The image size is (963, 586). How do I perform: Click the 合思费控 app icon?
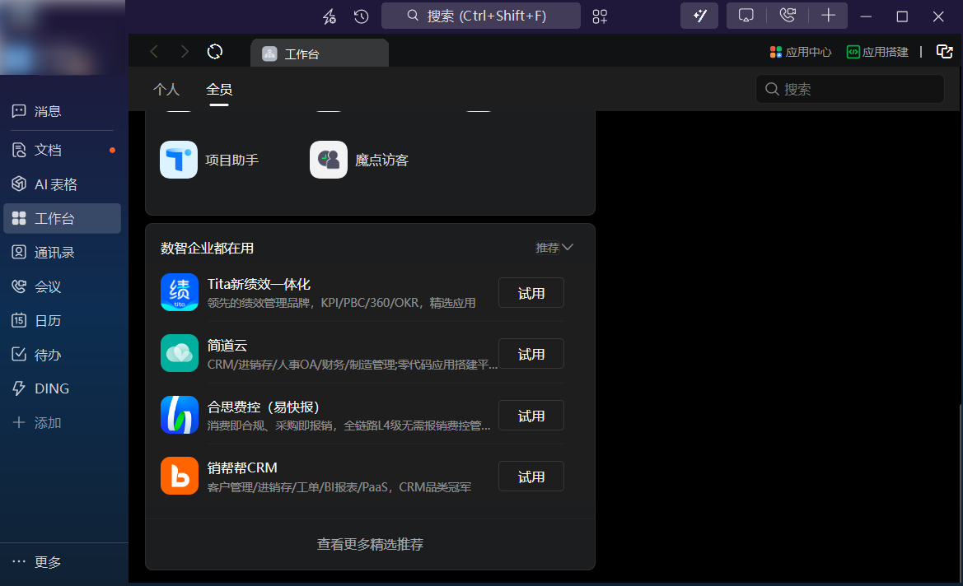(180, 415)
